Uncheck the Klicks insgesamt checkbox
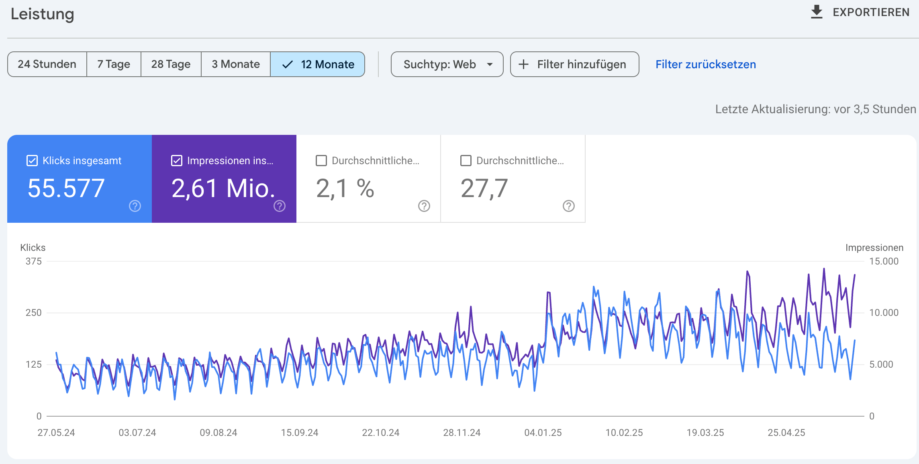Viewport: 919px width, 464px height. pyautogui.click(x=32, y=161)
